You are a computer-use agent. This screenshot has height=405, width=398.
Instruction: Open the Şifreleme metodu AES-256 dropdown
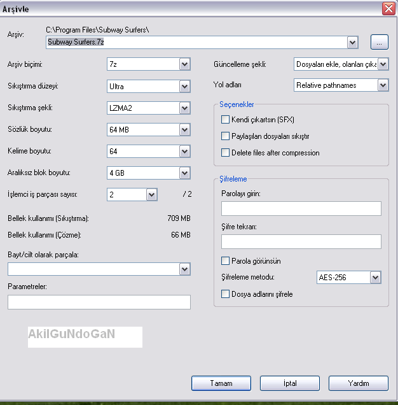tap(375, 278)
